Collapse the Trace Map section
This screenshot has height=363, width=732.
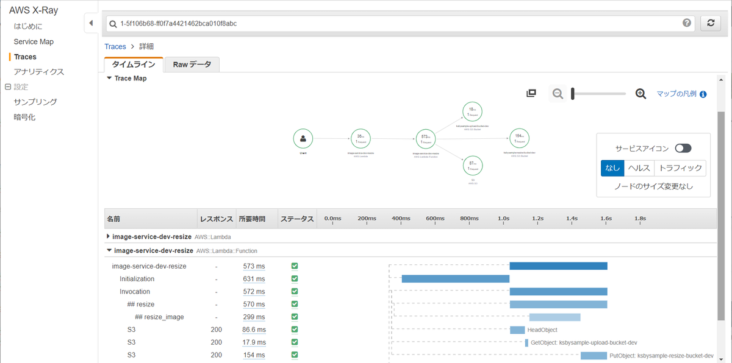109,78
